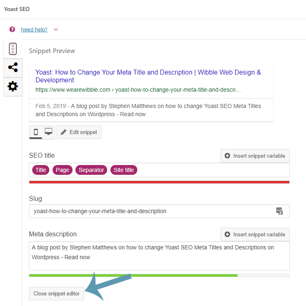Click the purple question mark help icon
Screen dimensions: 306x306
12,29
